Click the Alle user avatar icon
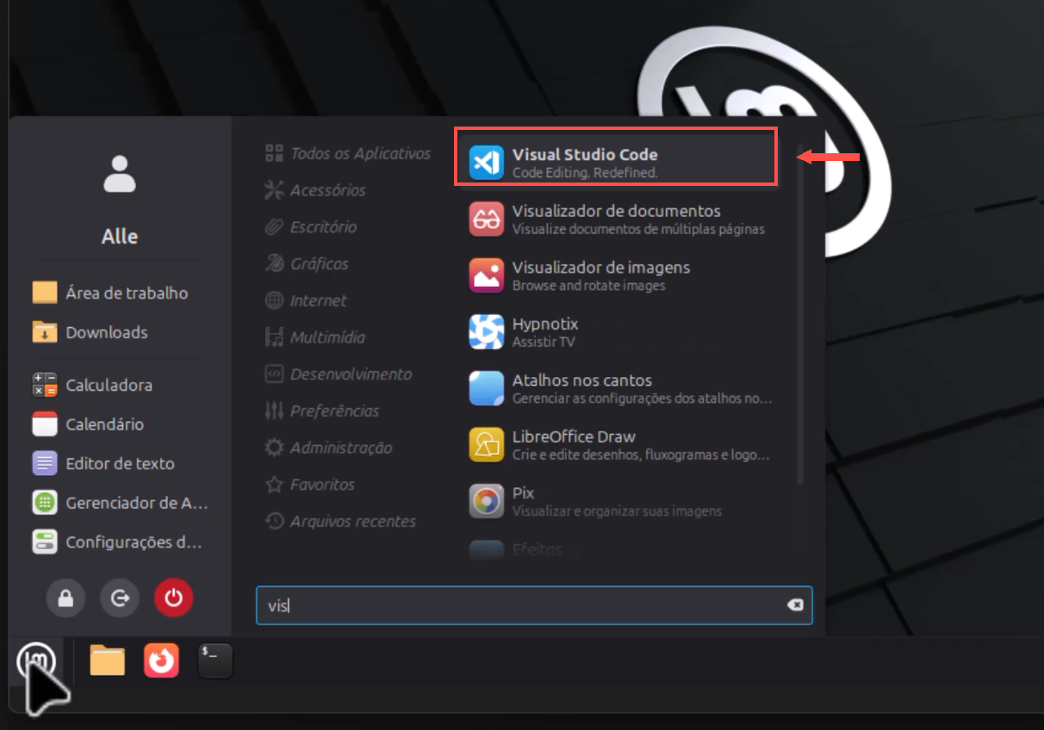The height and width of the screenshot is (730, 1044). click(120, 174)
